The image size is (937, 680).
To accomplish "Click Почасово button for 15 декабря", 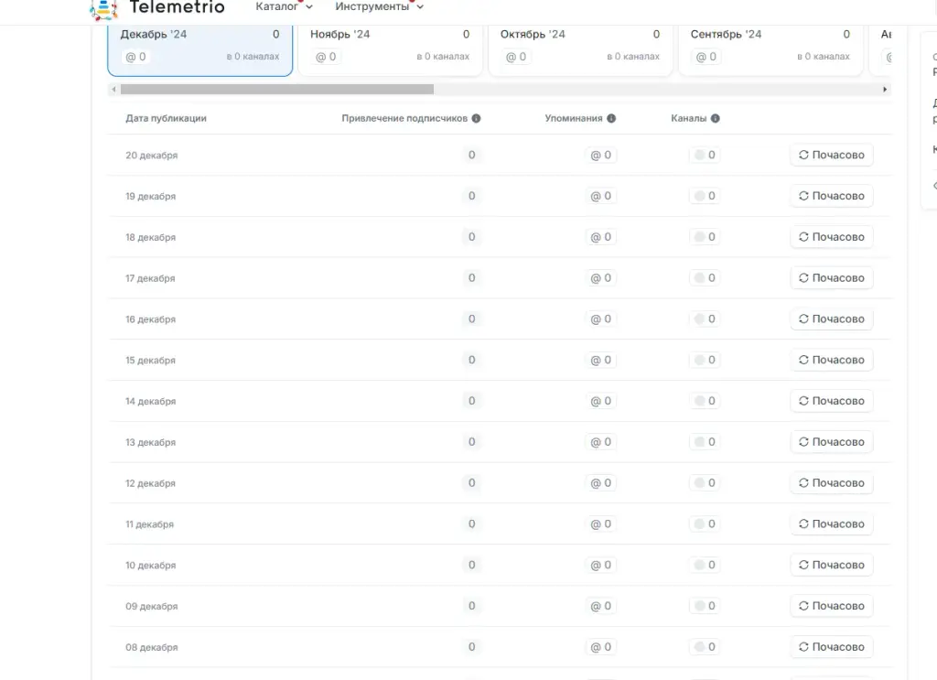I will 831,360.
